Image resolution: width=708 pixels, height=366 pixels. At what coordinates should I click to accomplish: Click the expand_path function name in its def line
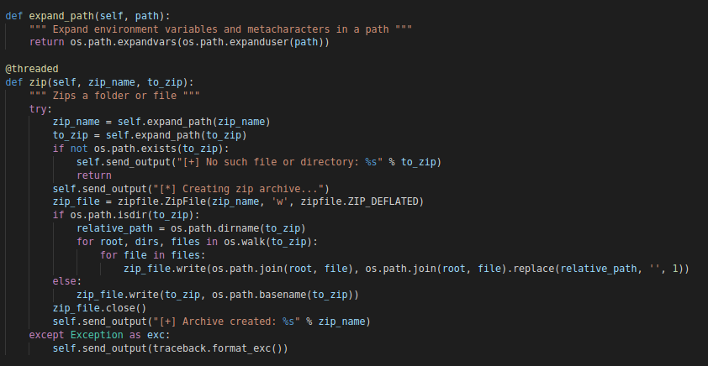pos(61,16)
